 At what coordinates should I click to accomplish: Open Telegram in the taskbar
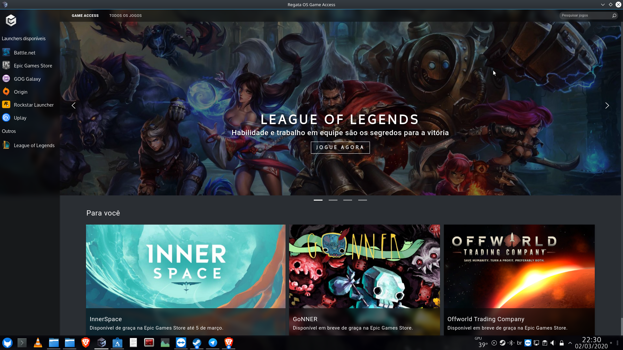click(x=213, y=343)
